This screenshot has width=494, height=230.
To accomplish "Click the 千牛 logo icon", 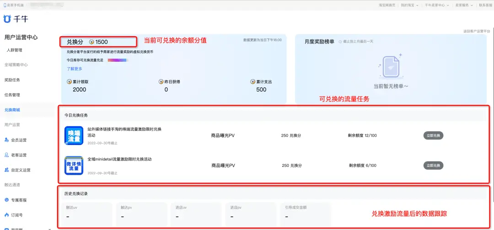I will point(7,19).
